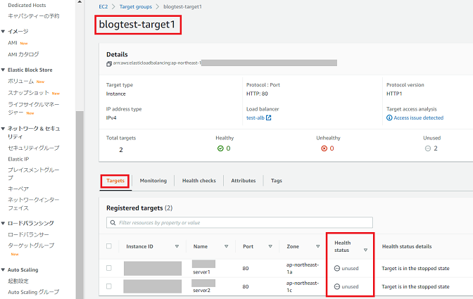This screenshot has width=473, height=299.
Task: Click the ap-northeast-1a zone cell
Action: coord(302,268)
